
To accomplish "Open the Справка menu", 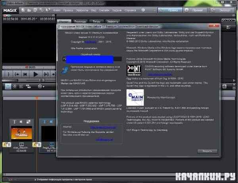I will [130, 10].
